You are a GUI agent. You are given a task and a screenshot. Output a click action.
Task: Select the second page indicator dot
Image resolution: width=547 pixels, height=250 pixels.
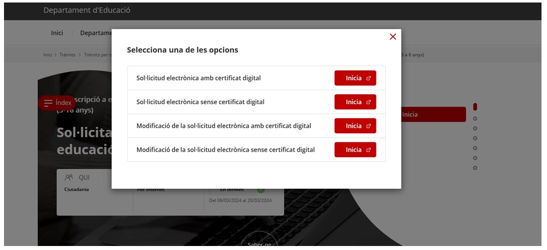[x=475, y=118]
